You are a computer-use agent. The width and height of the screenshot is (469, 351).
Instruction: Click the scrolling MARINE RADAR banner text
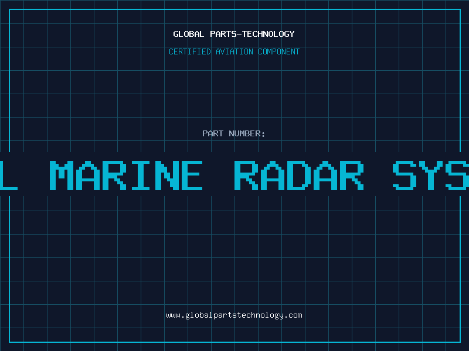click(235, 175)
